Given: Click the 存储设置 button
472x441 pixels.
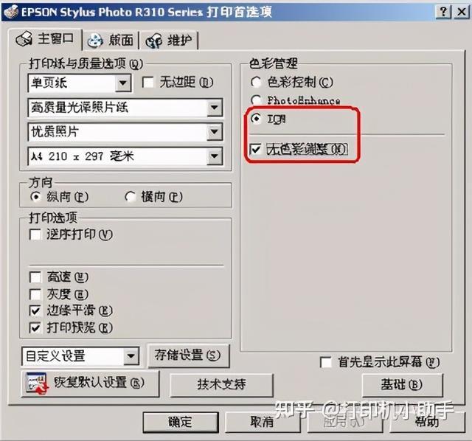Looking at the screenshot, I should coord(188,355).
